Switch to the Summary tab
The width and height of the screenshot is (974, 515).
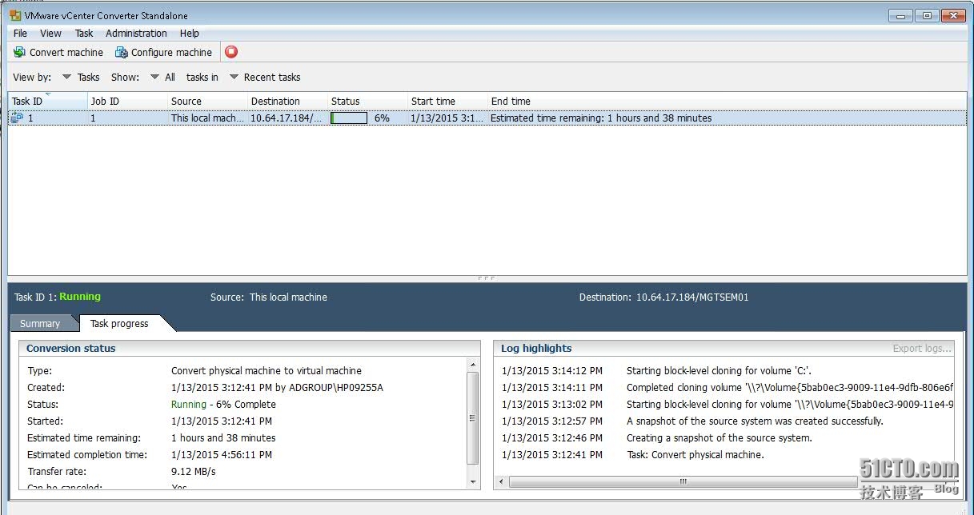(x=40, y=323)
